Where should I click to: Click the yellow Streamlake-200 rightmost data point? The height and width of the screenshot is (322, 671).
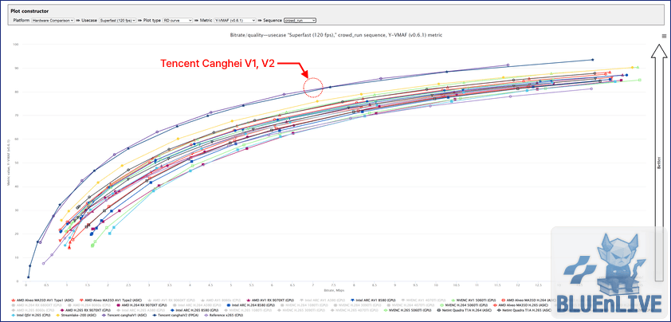632,67
